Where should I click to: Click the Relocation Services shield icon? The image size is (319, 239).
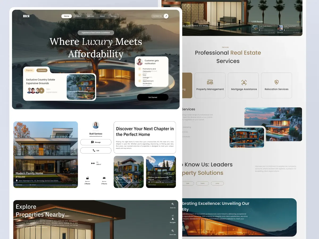point(276,82)
